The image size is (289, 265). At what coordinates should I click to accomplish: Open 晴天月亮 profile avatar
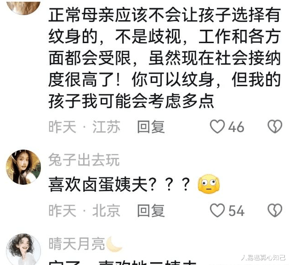click(x=23, y=249)
